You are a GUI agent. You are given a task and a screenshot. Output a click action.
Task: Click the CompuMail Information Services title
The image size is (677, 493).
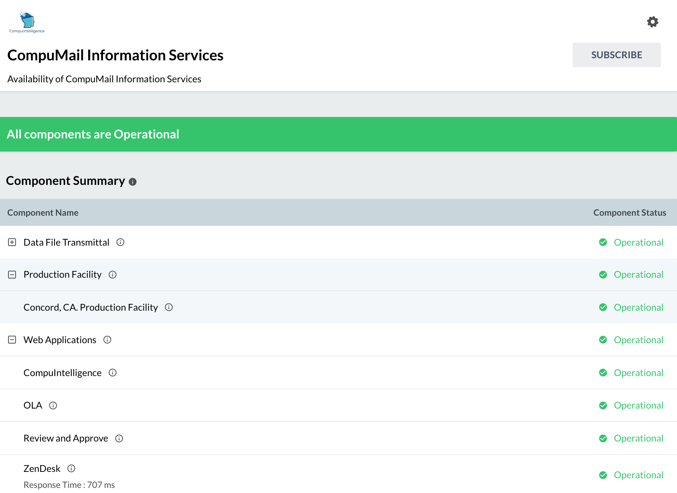[x=115, y=55]
